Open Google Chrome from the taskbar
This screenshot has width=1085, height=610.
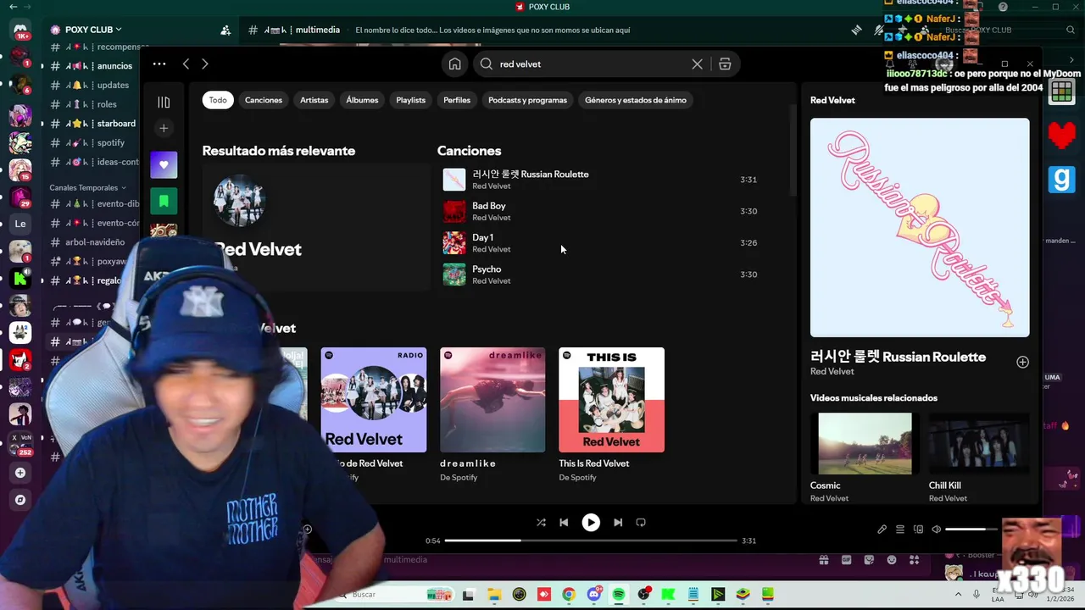569,595
